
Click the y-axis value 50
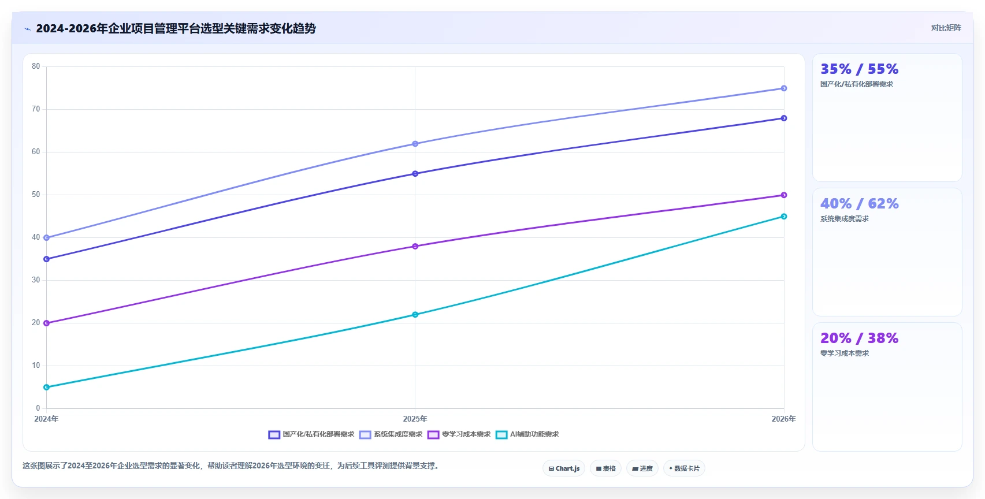[x=36, y=195]
